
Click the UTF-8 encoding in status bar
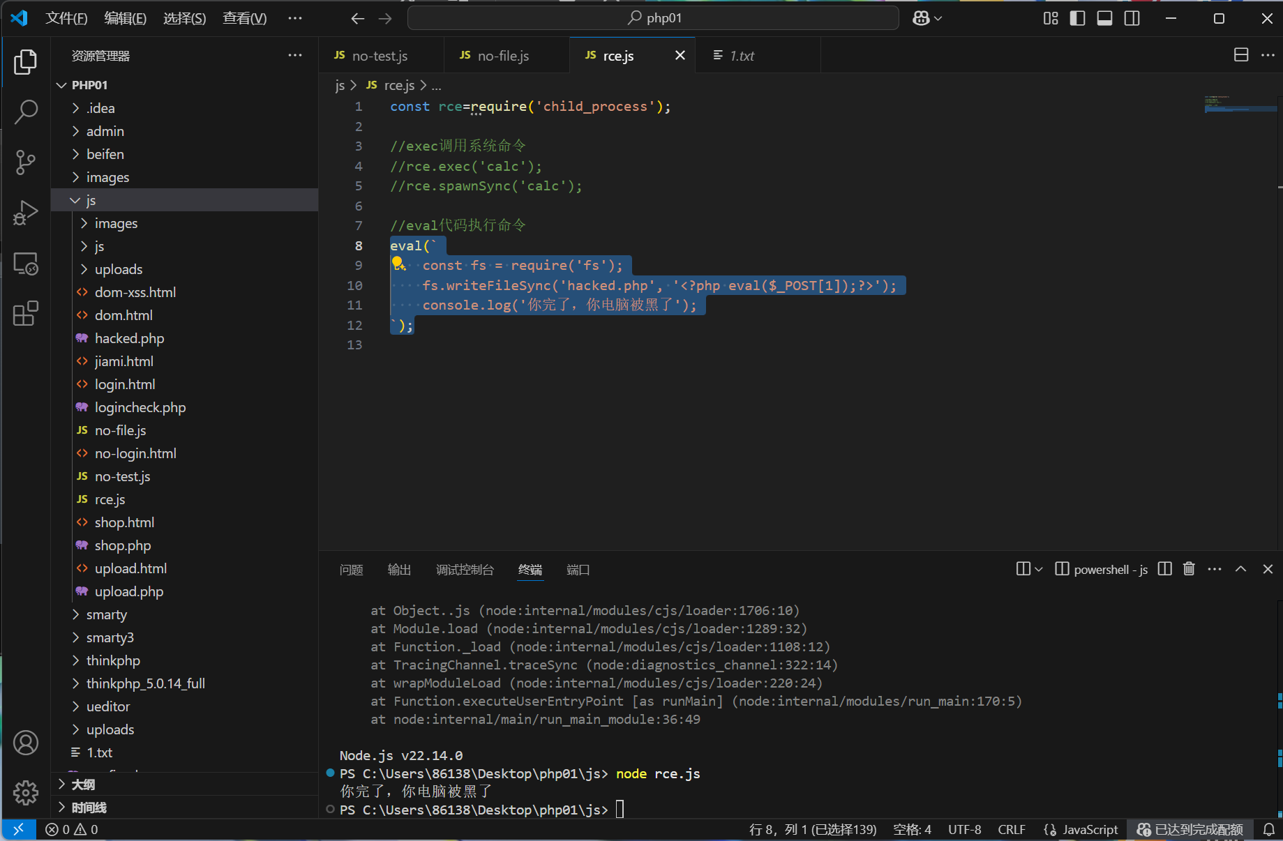pos(964,829)
